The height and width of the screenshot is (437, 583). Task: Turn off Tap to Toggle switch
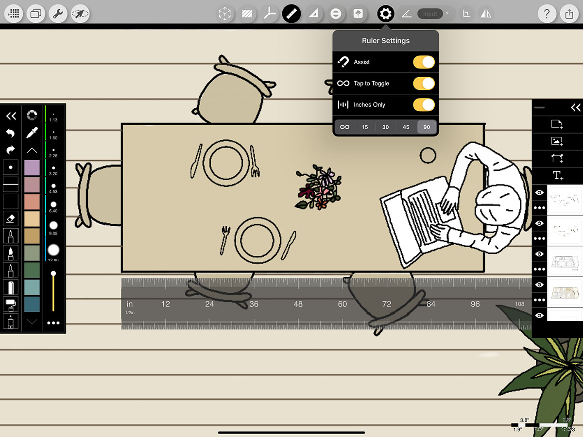click(x=424, y=84)
